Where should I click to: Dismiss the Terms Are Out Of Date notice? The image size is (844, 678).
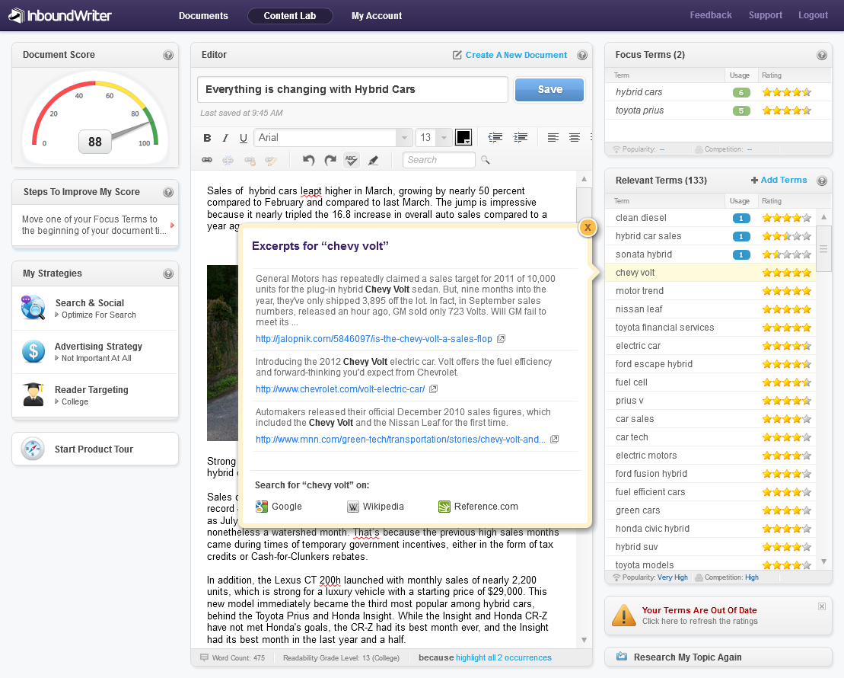pyautogui.click(x=822, y=606)
